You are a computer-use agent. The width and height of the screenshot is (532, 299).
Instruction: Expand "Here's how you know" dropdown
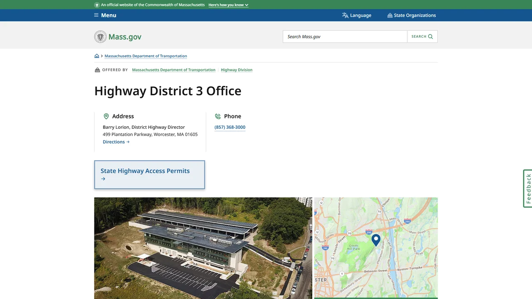[228, 5]
